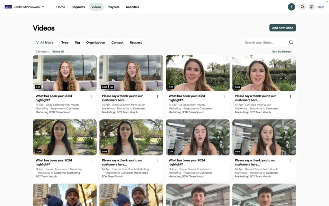Select the Videos tab

(x=96, y=7)
